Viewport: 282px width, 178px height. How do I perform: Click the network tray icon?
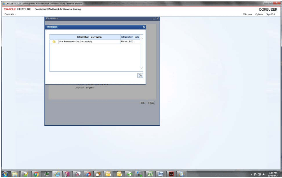click(259, 174)
